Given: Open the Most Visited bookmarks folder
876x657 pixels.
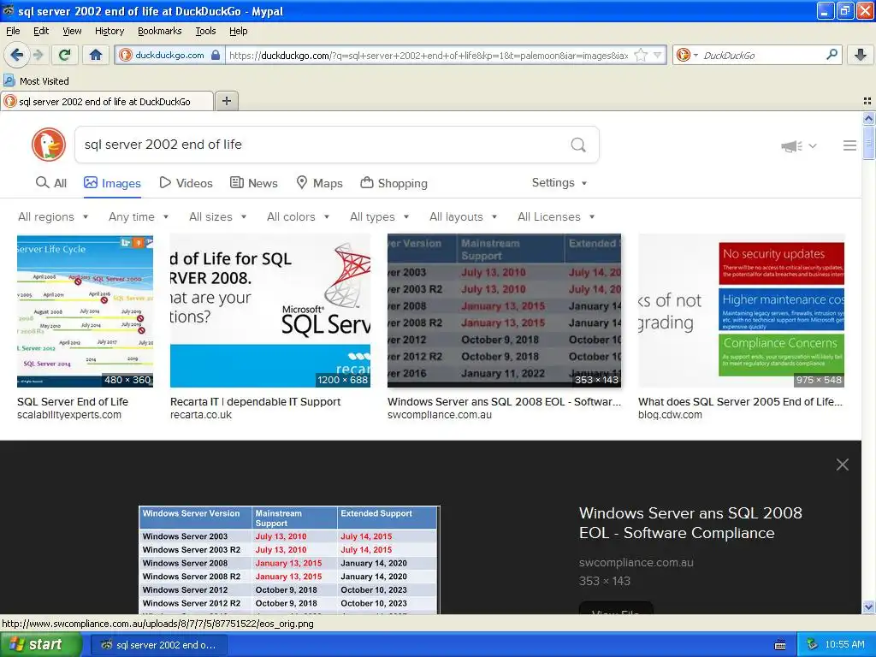Looking at the screenshot, I should click(x=36, y=81).
